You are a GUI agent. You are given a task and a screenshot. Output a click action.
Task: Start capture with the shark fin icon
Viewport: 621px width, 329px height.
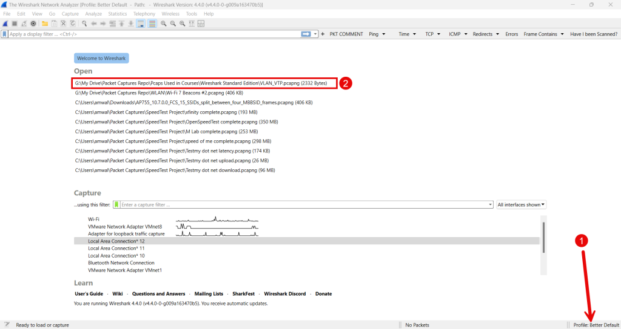tap(5, 24)
